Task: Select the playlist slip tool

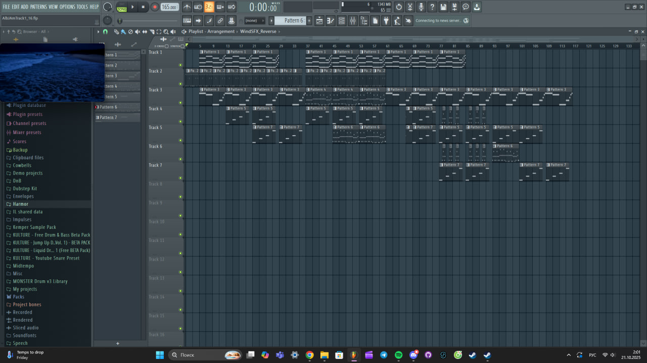Action: [145, 31]
